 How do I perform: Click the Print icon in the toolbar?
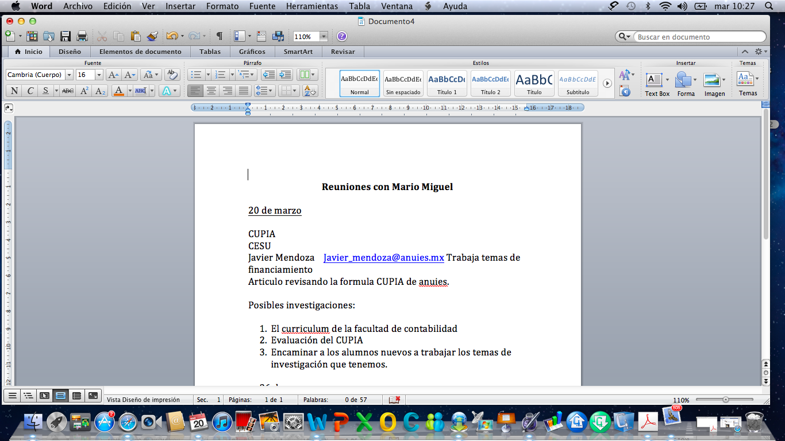click(x=82, y=36)
